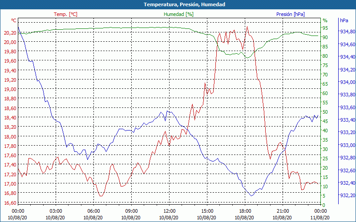
Task: Click humidity axis value '60'
Action: (x=325, y=93)
